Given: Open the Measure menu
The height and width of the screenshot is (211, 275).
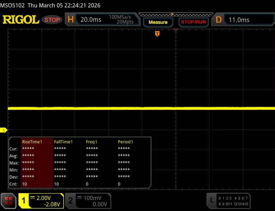Looking at the screenshot, I should tap(158, 22).
